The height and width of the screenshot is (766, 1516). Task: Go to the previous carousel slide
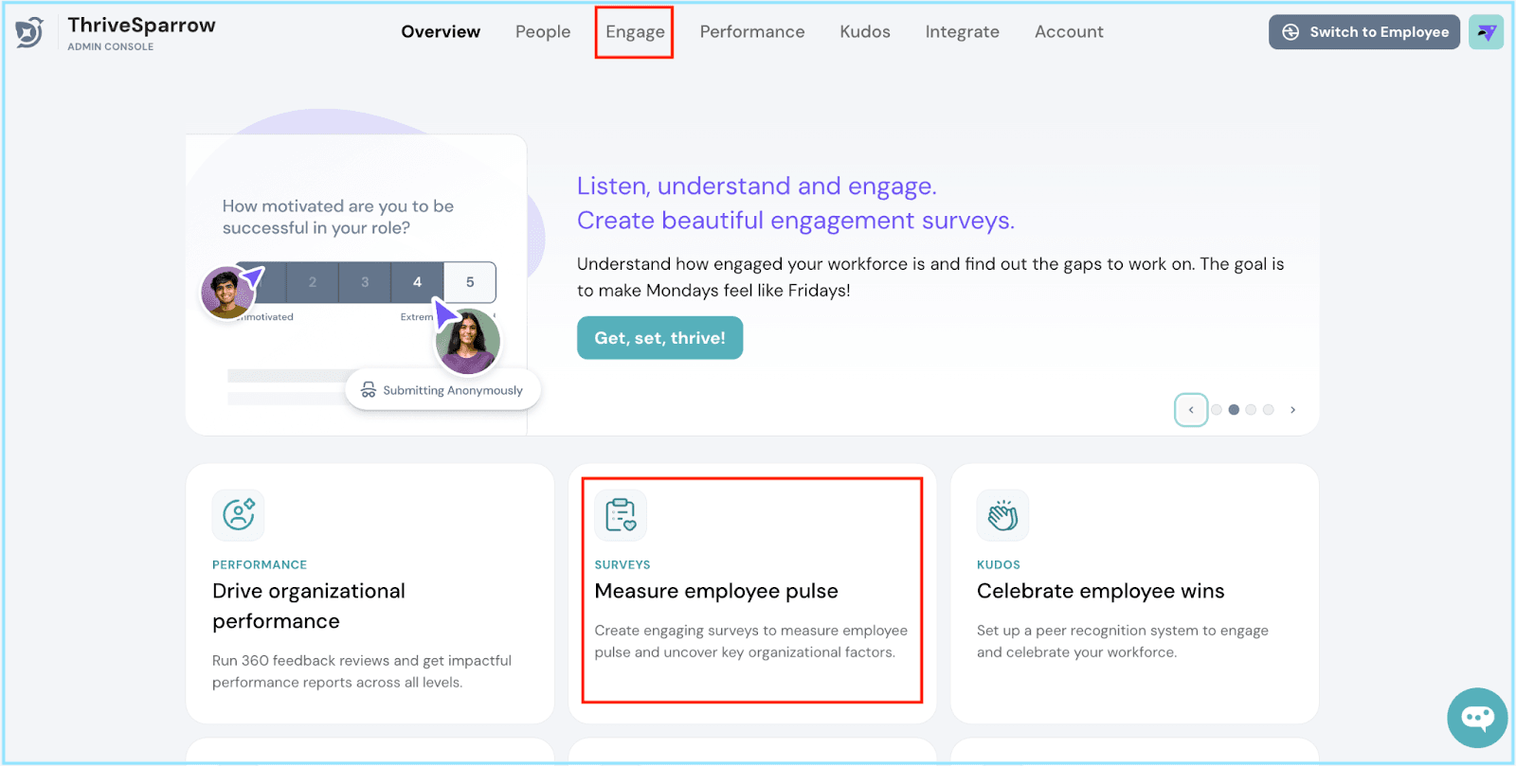(1191, 410)
